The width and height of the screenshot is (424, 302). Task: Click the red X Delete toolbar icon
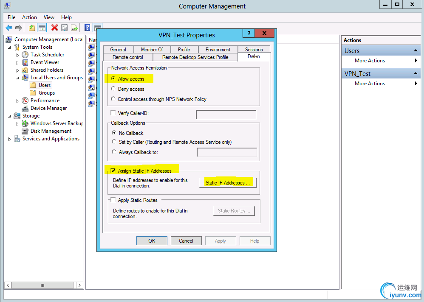click(x=55, y=28)
